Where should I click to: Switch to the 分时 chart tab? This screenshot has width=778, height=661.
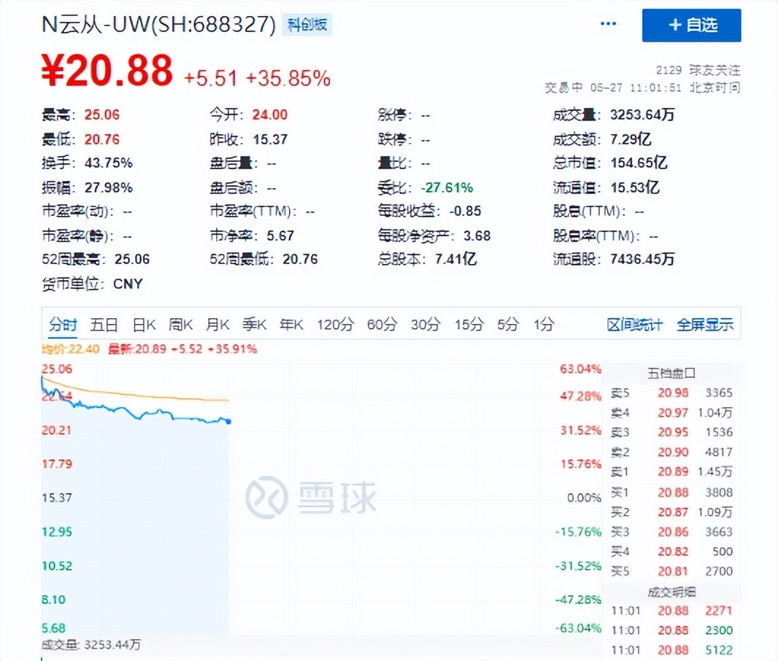[x=63, y=325]
